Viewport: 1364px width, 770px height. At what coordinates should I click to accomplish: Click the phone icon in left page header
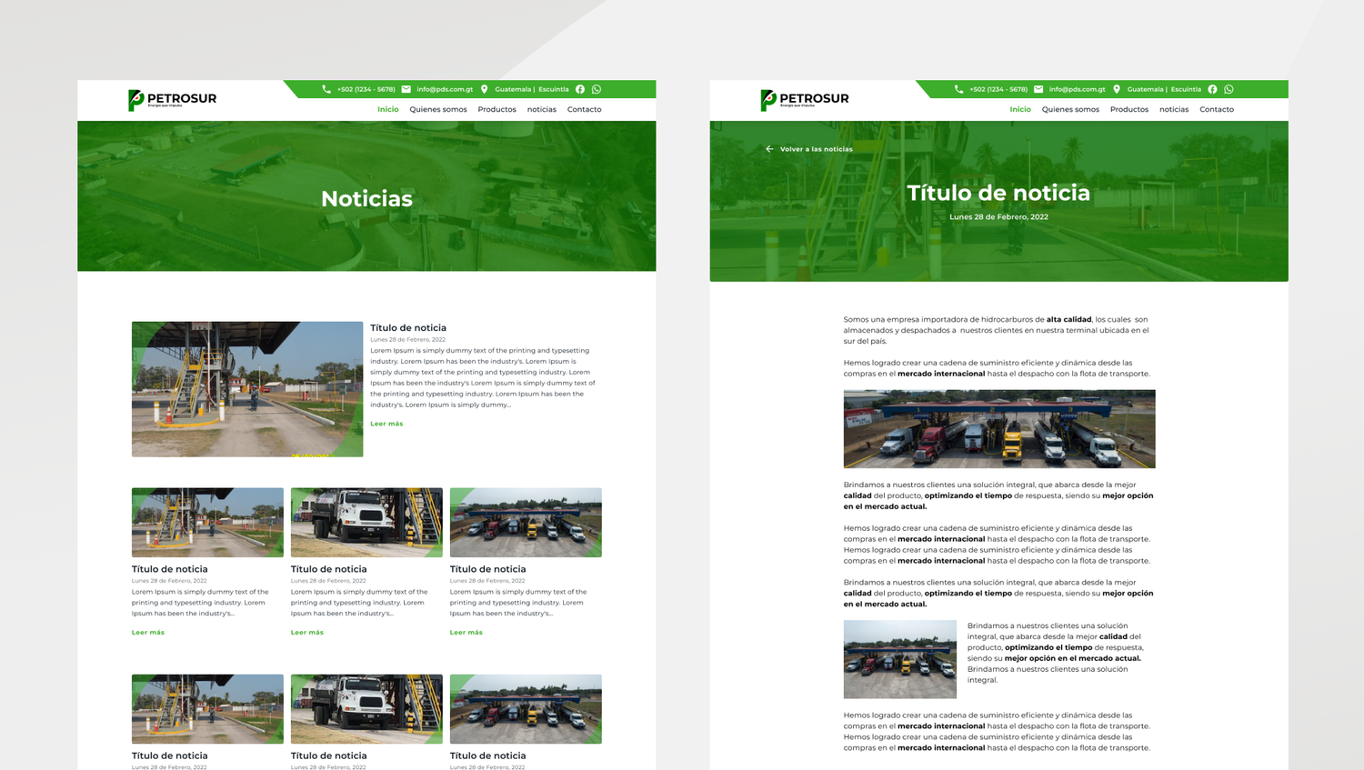coord(326,89)
